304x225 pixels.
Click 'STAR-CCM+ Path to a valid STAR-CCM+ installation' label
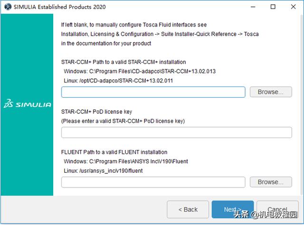point(123,62)
